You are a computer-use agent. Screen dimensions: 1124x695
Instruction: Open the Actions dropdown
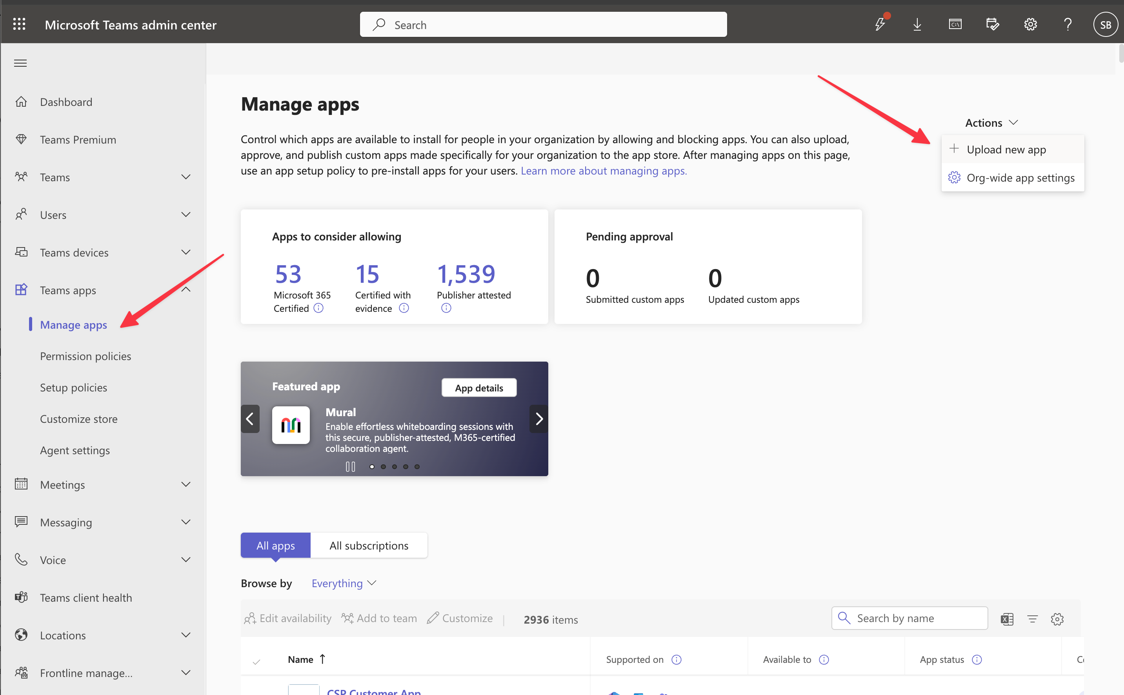[x=991, y=122]
